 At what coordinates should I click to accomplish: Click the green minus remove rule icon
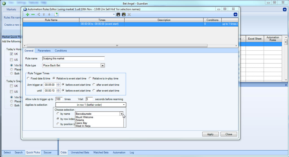coord(33,14)
